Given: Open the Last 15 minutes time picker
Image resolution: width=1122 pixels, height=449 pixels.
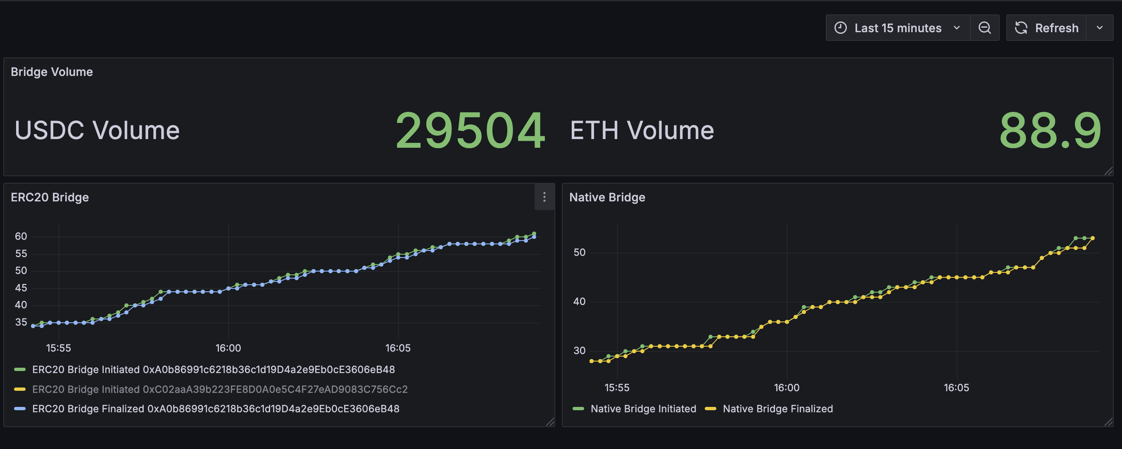Looking at the screenshot, I should point(897,28).
